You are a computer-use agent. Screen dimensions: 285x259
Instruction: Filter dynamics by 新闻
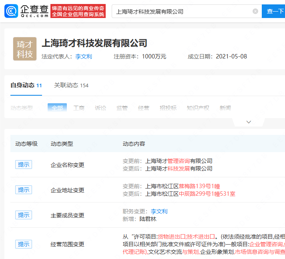pos(225,108)
